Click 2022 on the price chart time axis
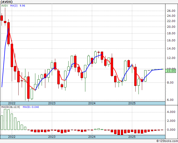178x143 pixels. [x=12, y=103]
